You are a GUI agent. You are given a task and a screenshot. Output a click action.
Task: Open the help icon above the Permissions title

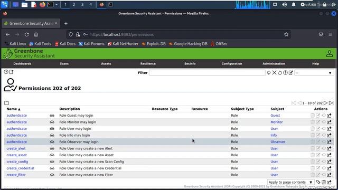tap(6, 72)
